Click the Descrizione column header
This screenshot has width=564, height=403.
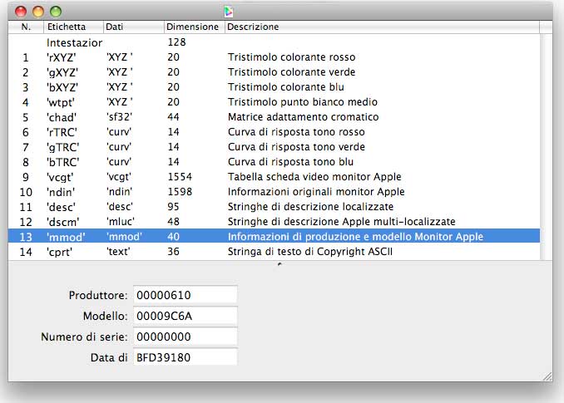pyautogui.click(x=253, y=27)
